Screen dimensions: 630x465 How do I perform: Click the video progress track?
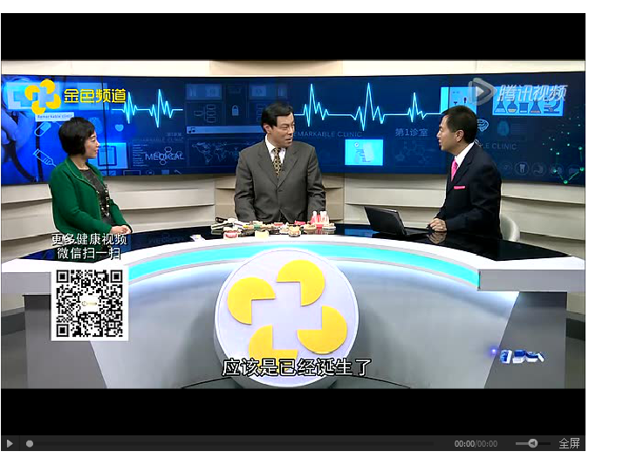point(231,444)
